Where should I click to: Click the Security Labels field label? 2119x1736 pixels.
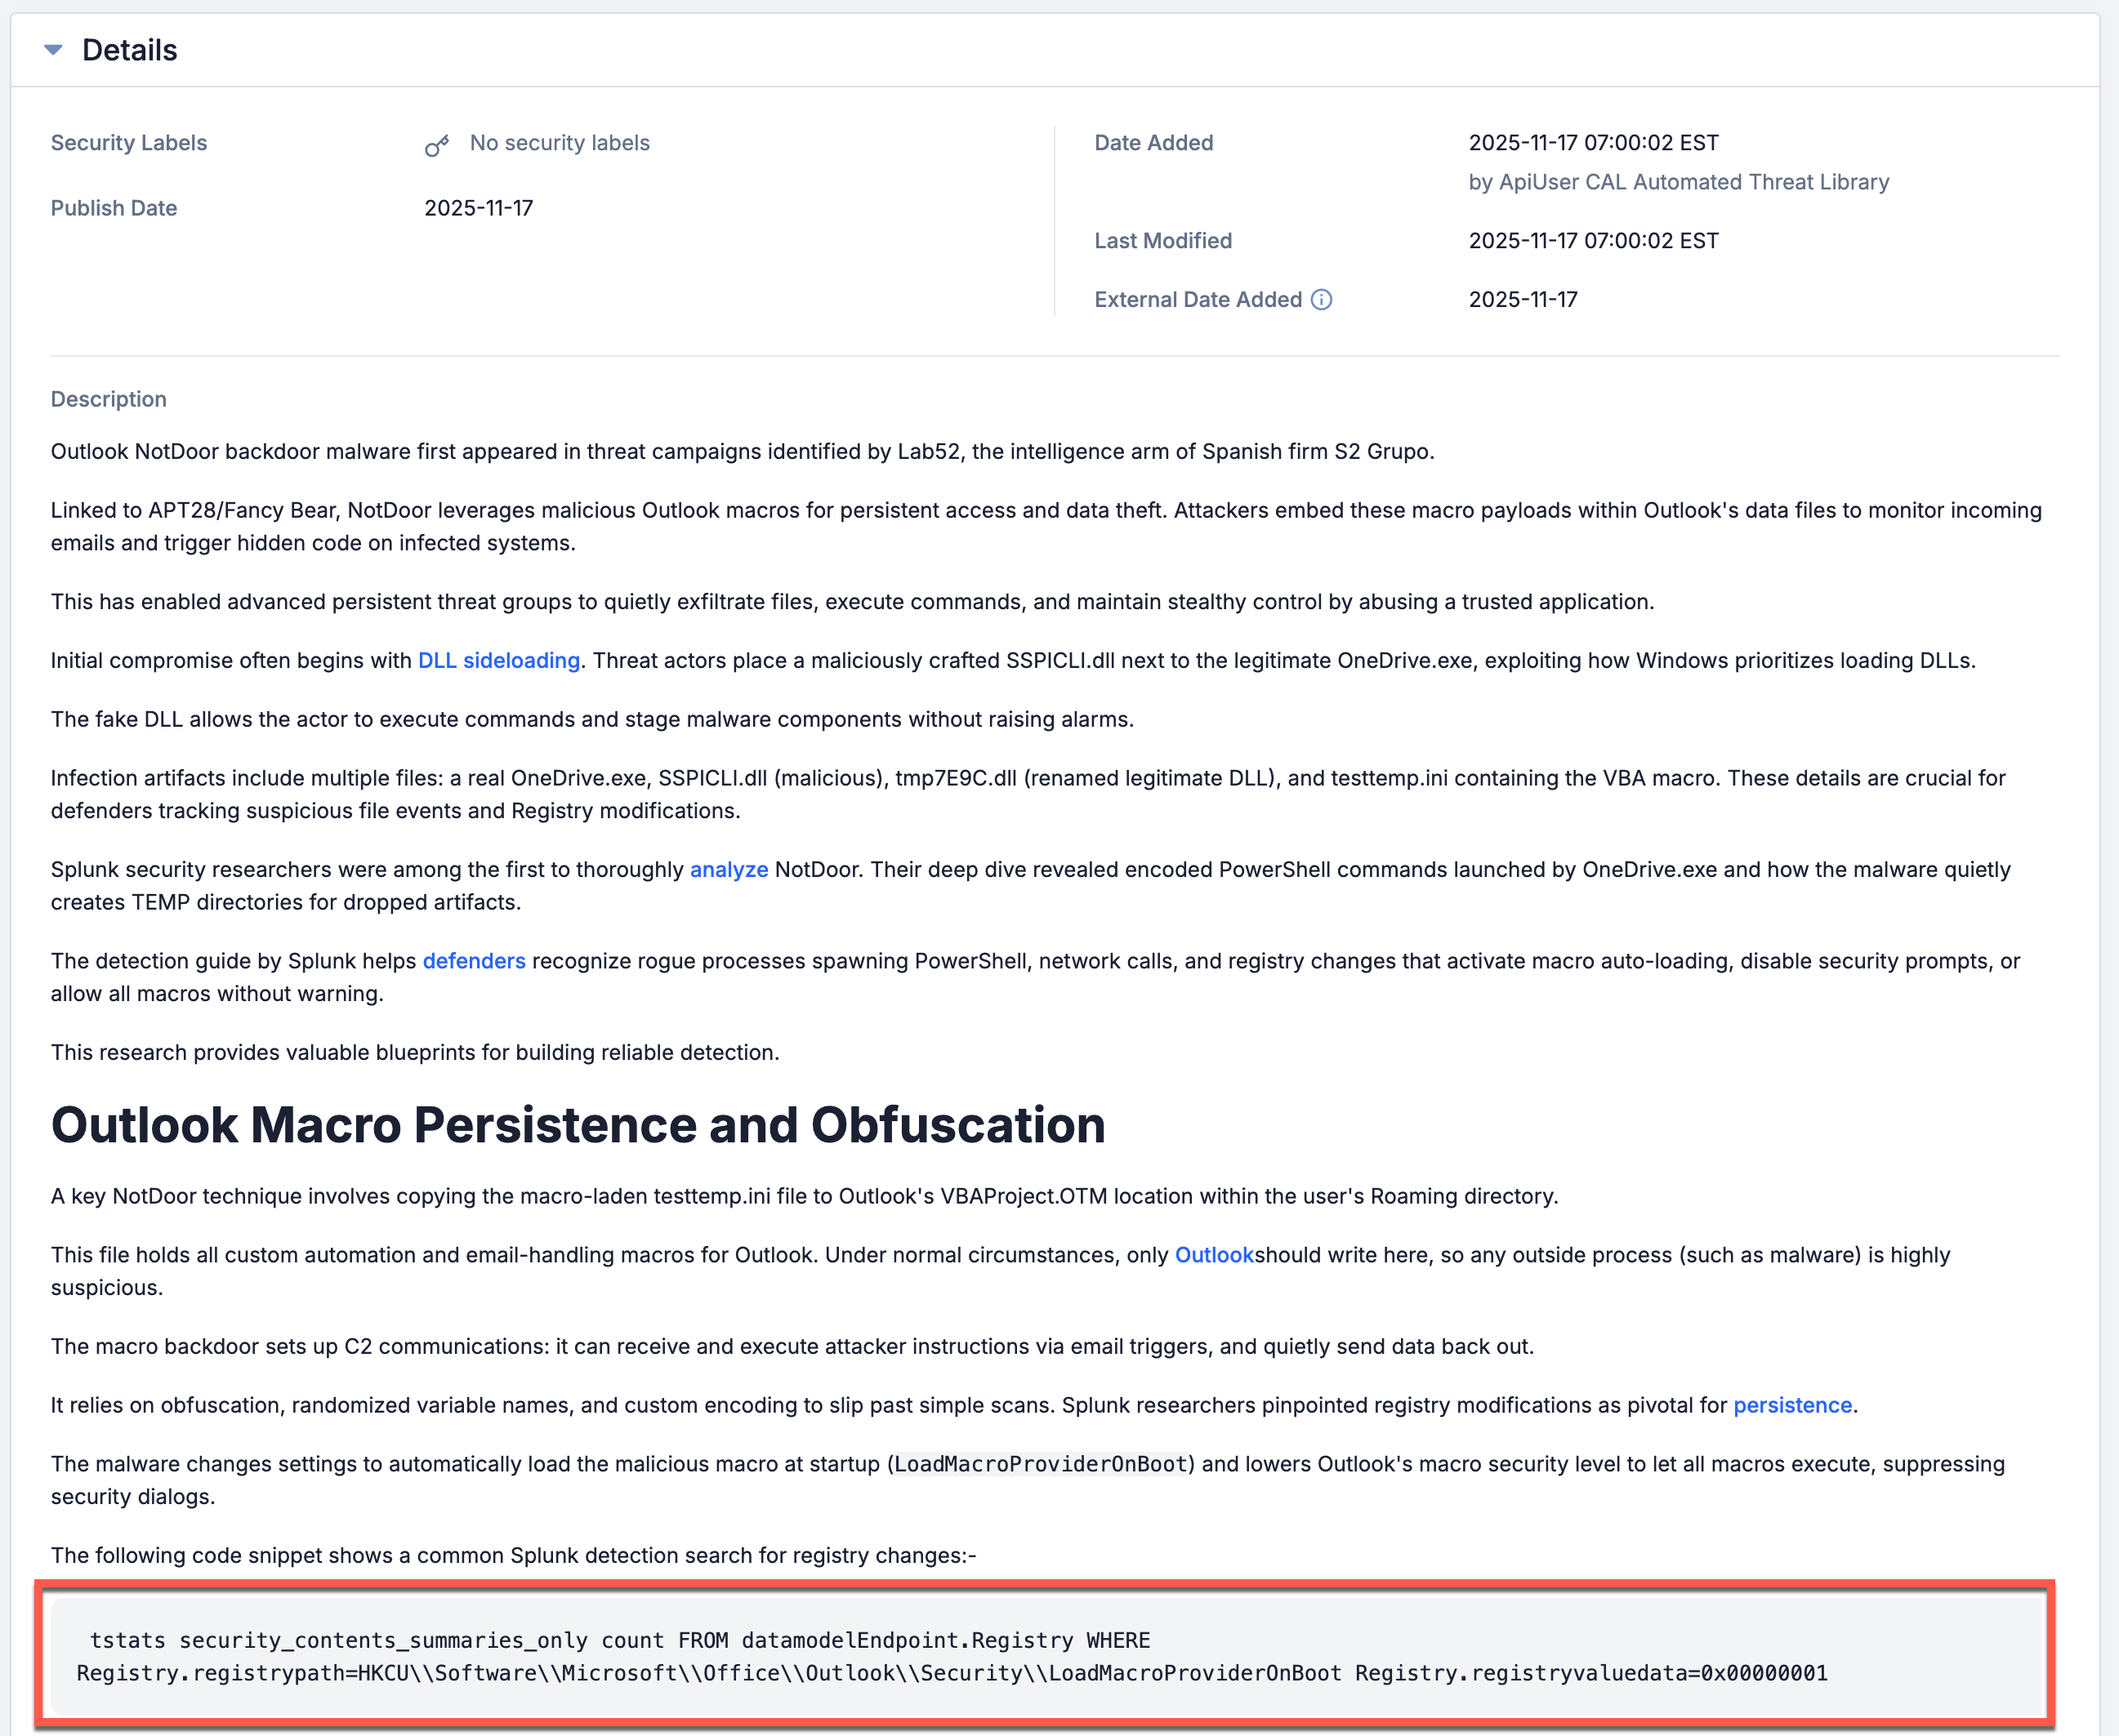pyautogui.click(x=128, y=143)
